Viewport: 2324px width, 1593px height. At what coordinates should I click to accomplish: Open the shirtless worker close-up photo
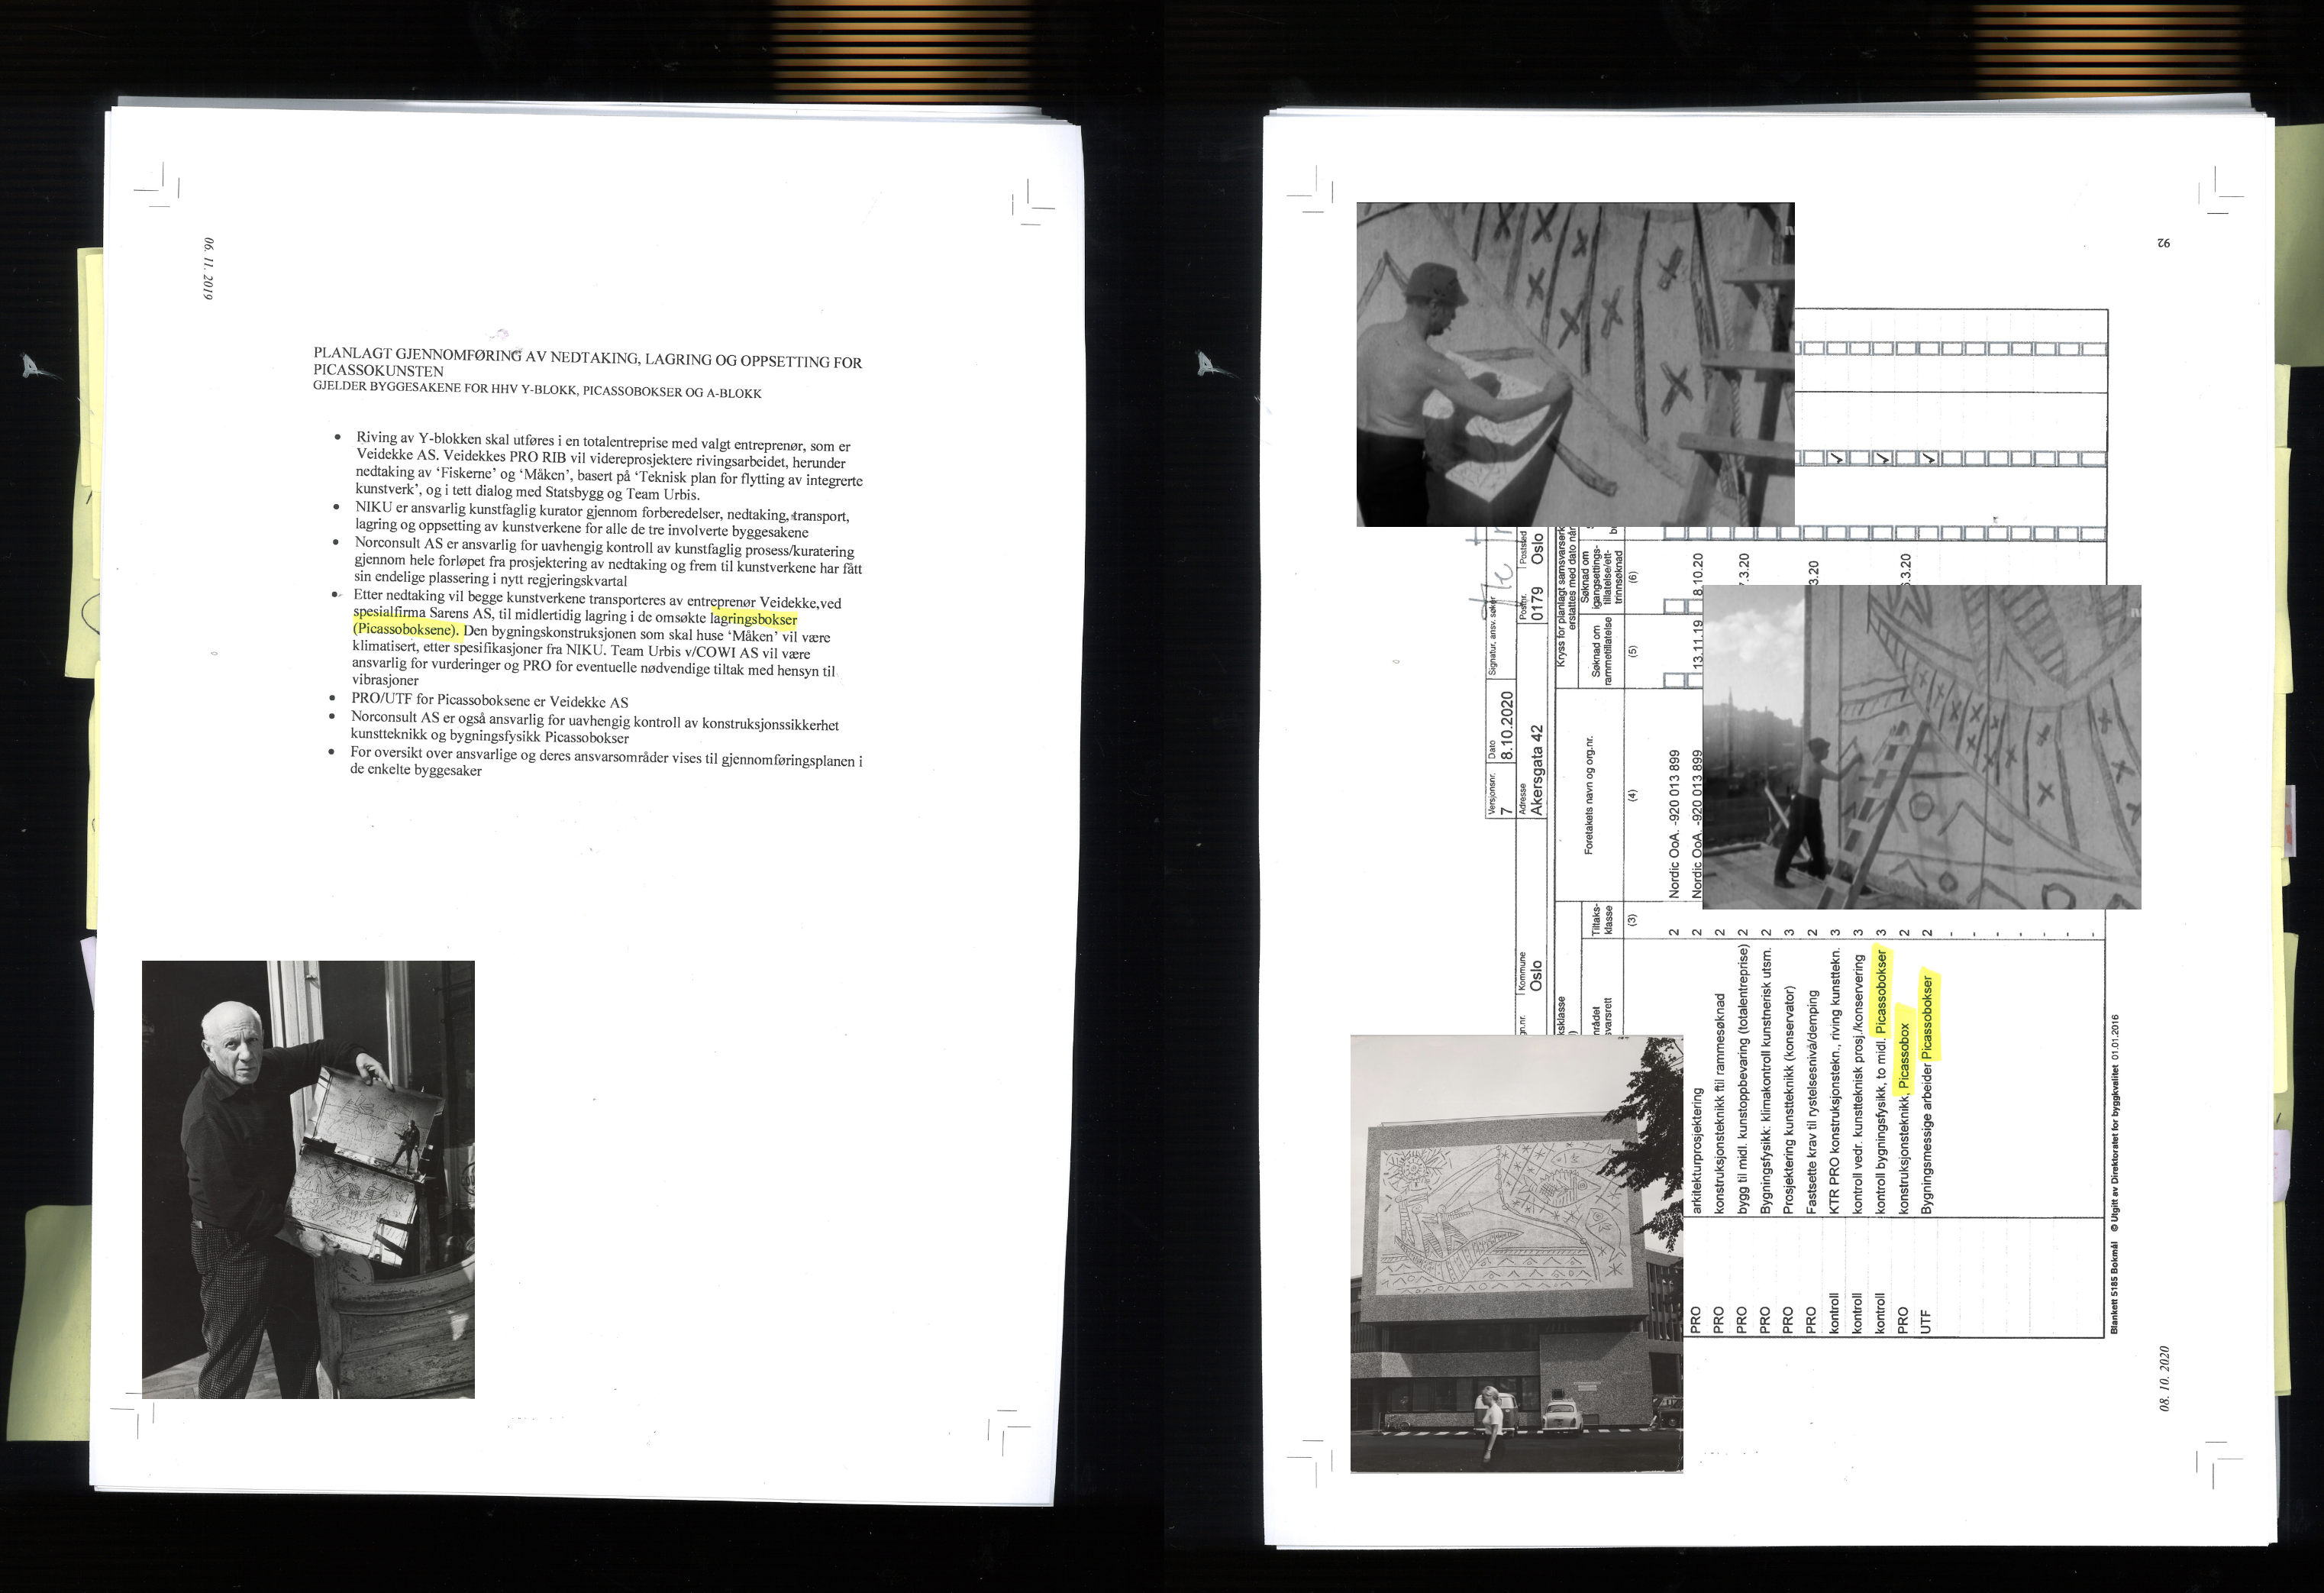pos(1574,364)
